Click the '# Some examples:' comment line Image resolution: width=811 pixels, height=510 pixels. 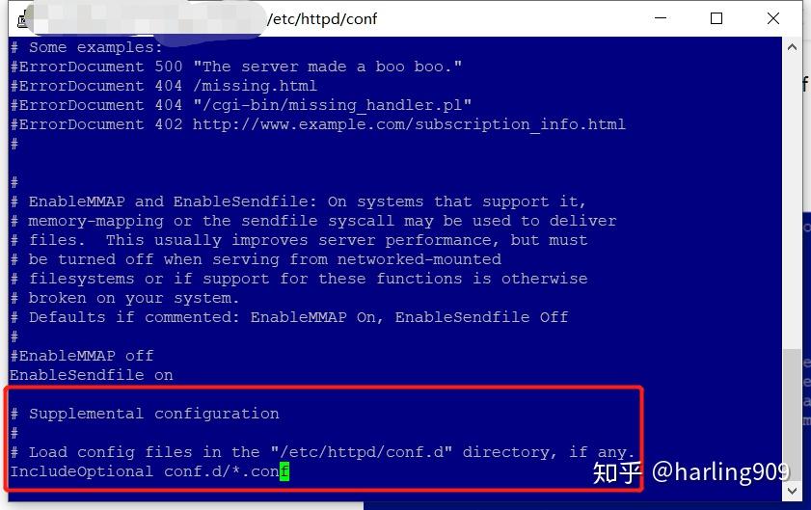[86, 47]
